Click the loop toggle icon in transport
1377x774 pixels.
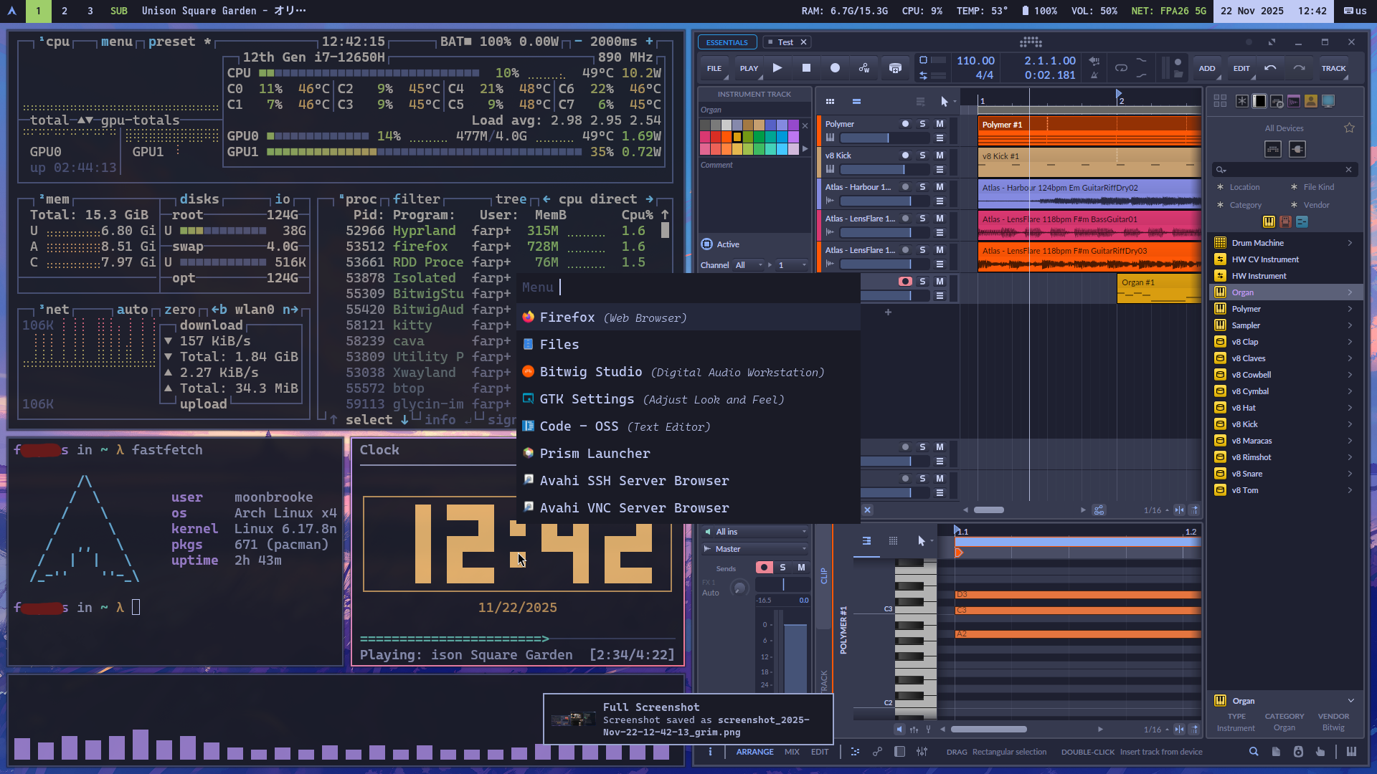pos(1120,68)
